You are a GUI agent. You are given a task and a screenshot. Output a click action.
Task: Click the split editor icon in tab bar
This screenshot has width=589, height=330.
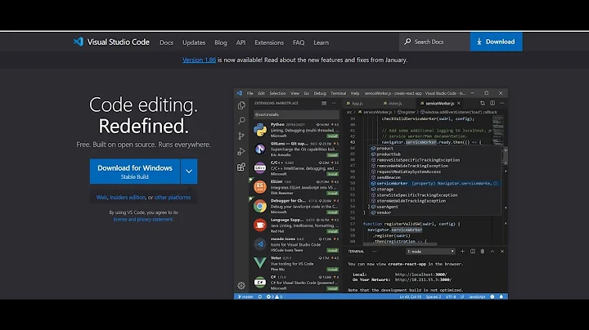click(x=492, y=103)
